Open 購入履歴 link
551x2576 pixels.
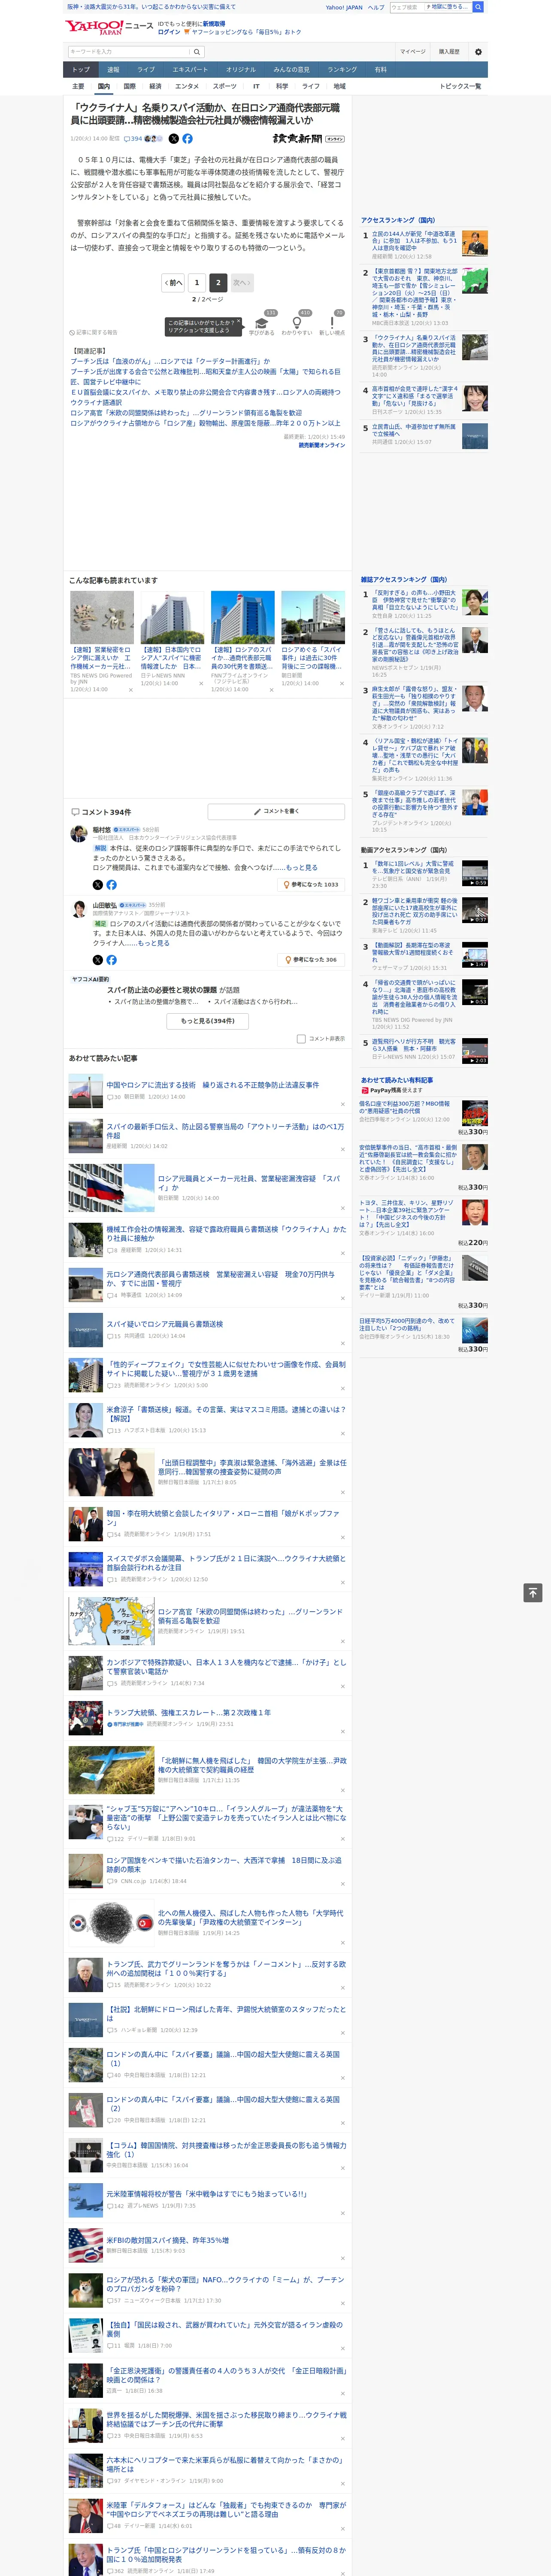[449, 52]
